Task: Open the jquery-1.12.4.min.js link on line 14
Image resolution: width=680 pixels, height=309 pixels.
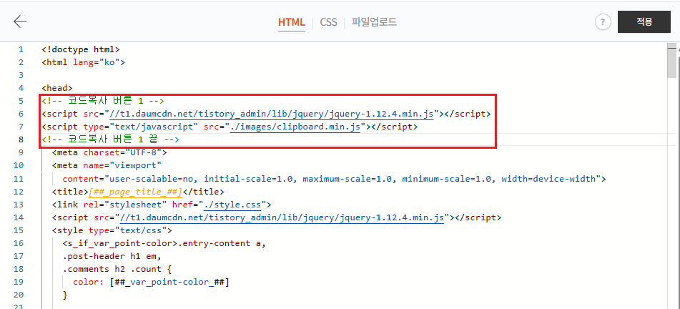Action: tap(282, 217)
